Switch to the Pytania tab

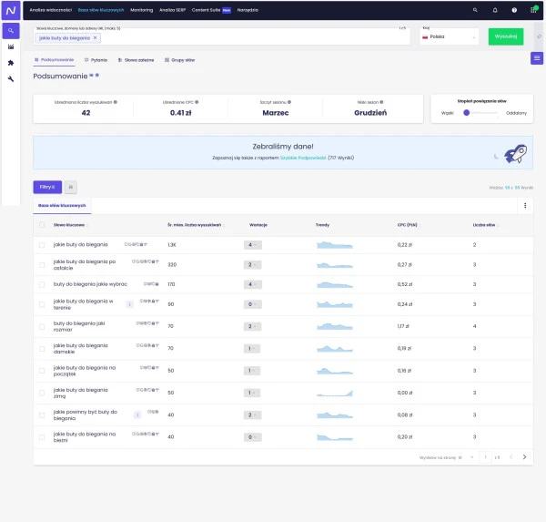(x=96, y=59)
